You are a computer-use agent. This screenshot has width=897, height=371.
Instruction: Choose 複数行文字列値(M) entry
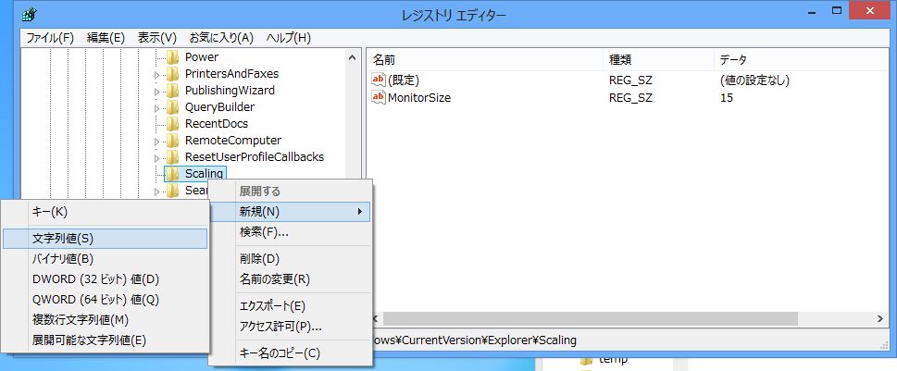tap(105, 320)
